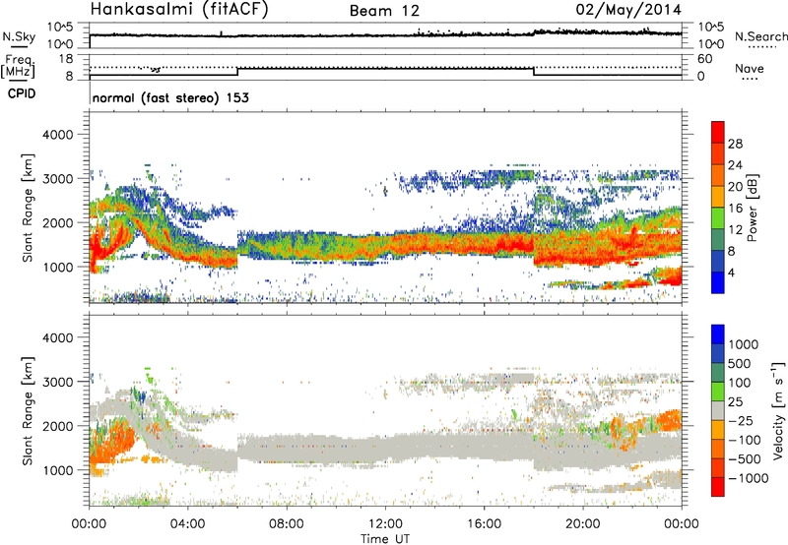The width and height of the screenshot is (788, 545).
Task: Click the 04:00 time axis label
Action: (x=187, y=524)
